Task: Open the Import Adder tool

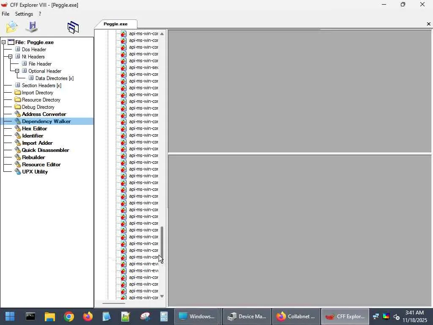Action: (x=37, y=143)
